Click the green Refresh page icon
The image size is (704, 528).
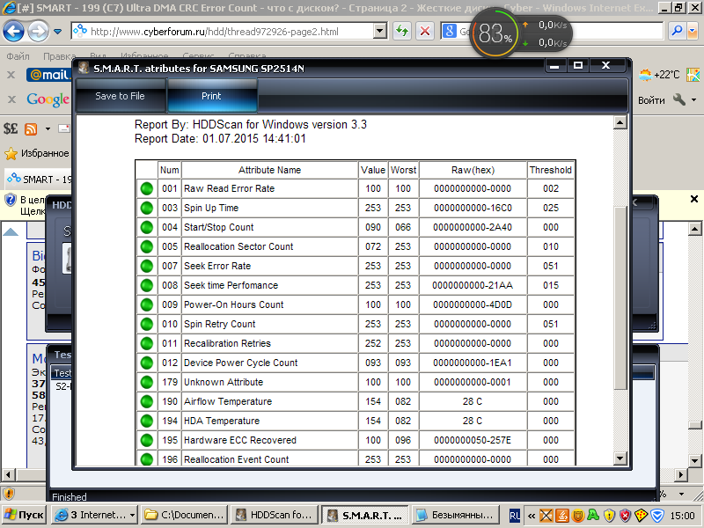pos(402,31)
